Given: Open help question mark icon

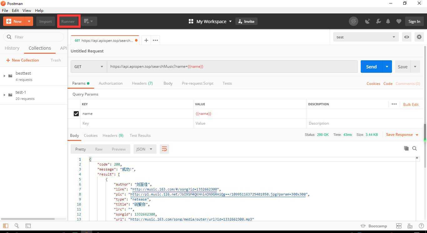Looking at the screenshot, I should coord(421,226).
